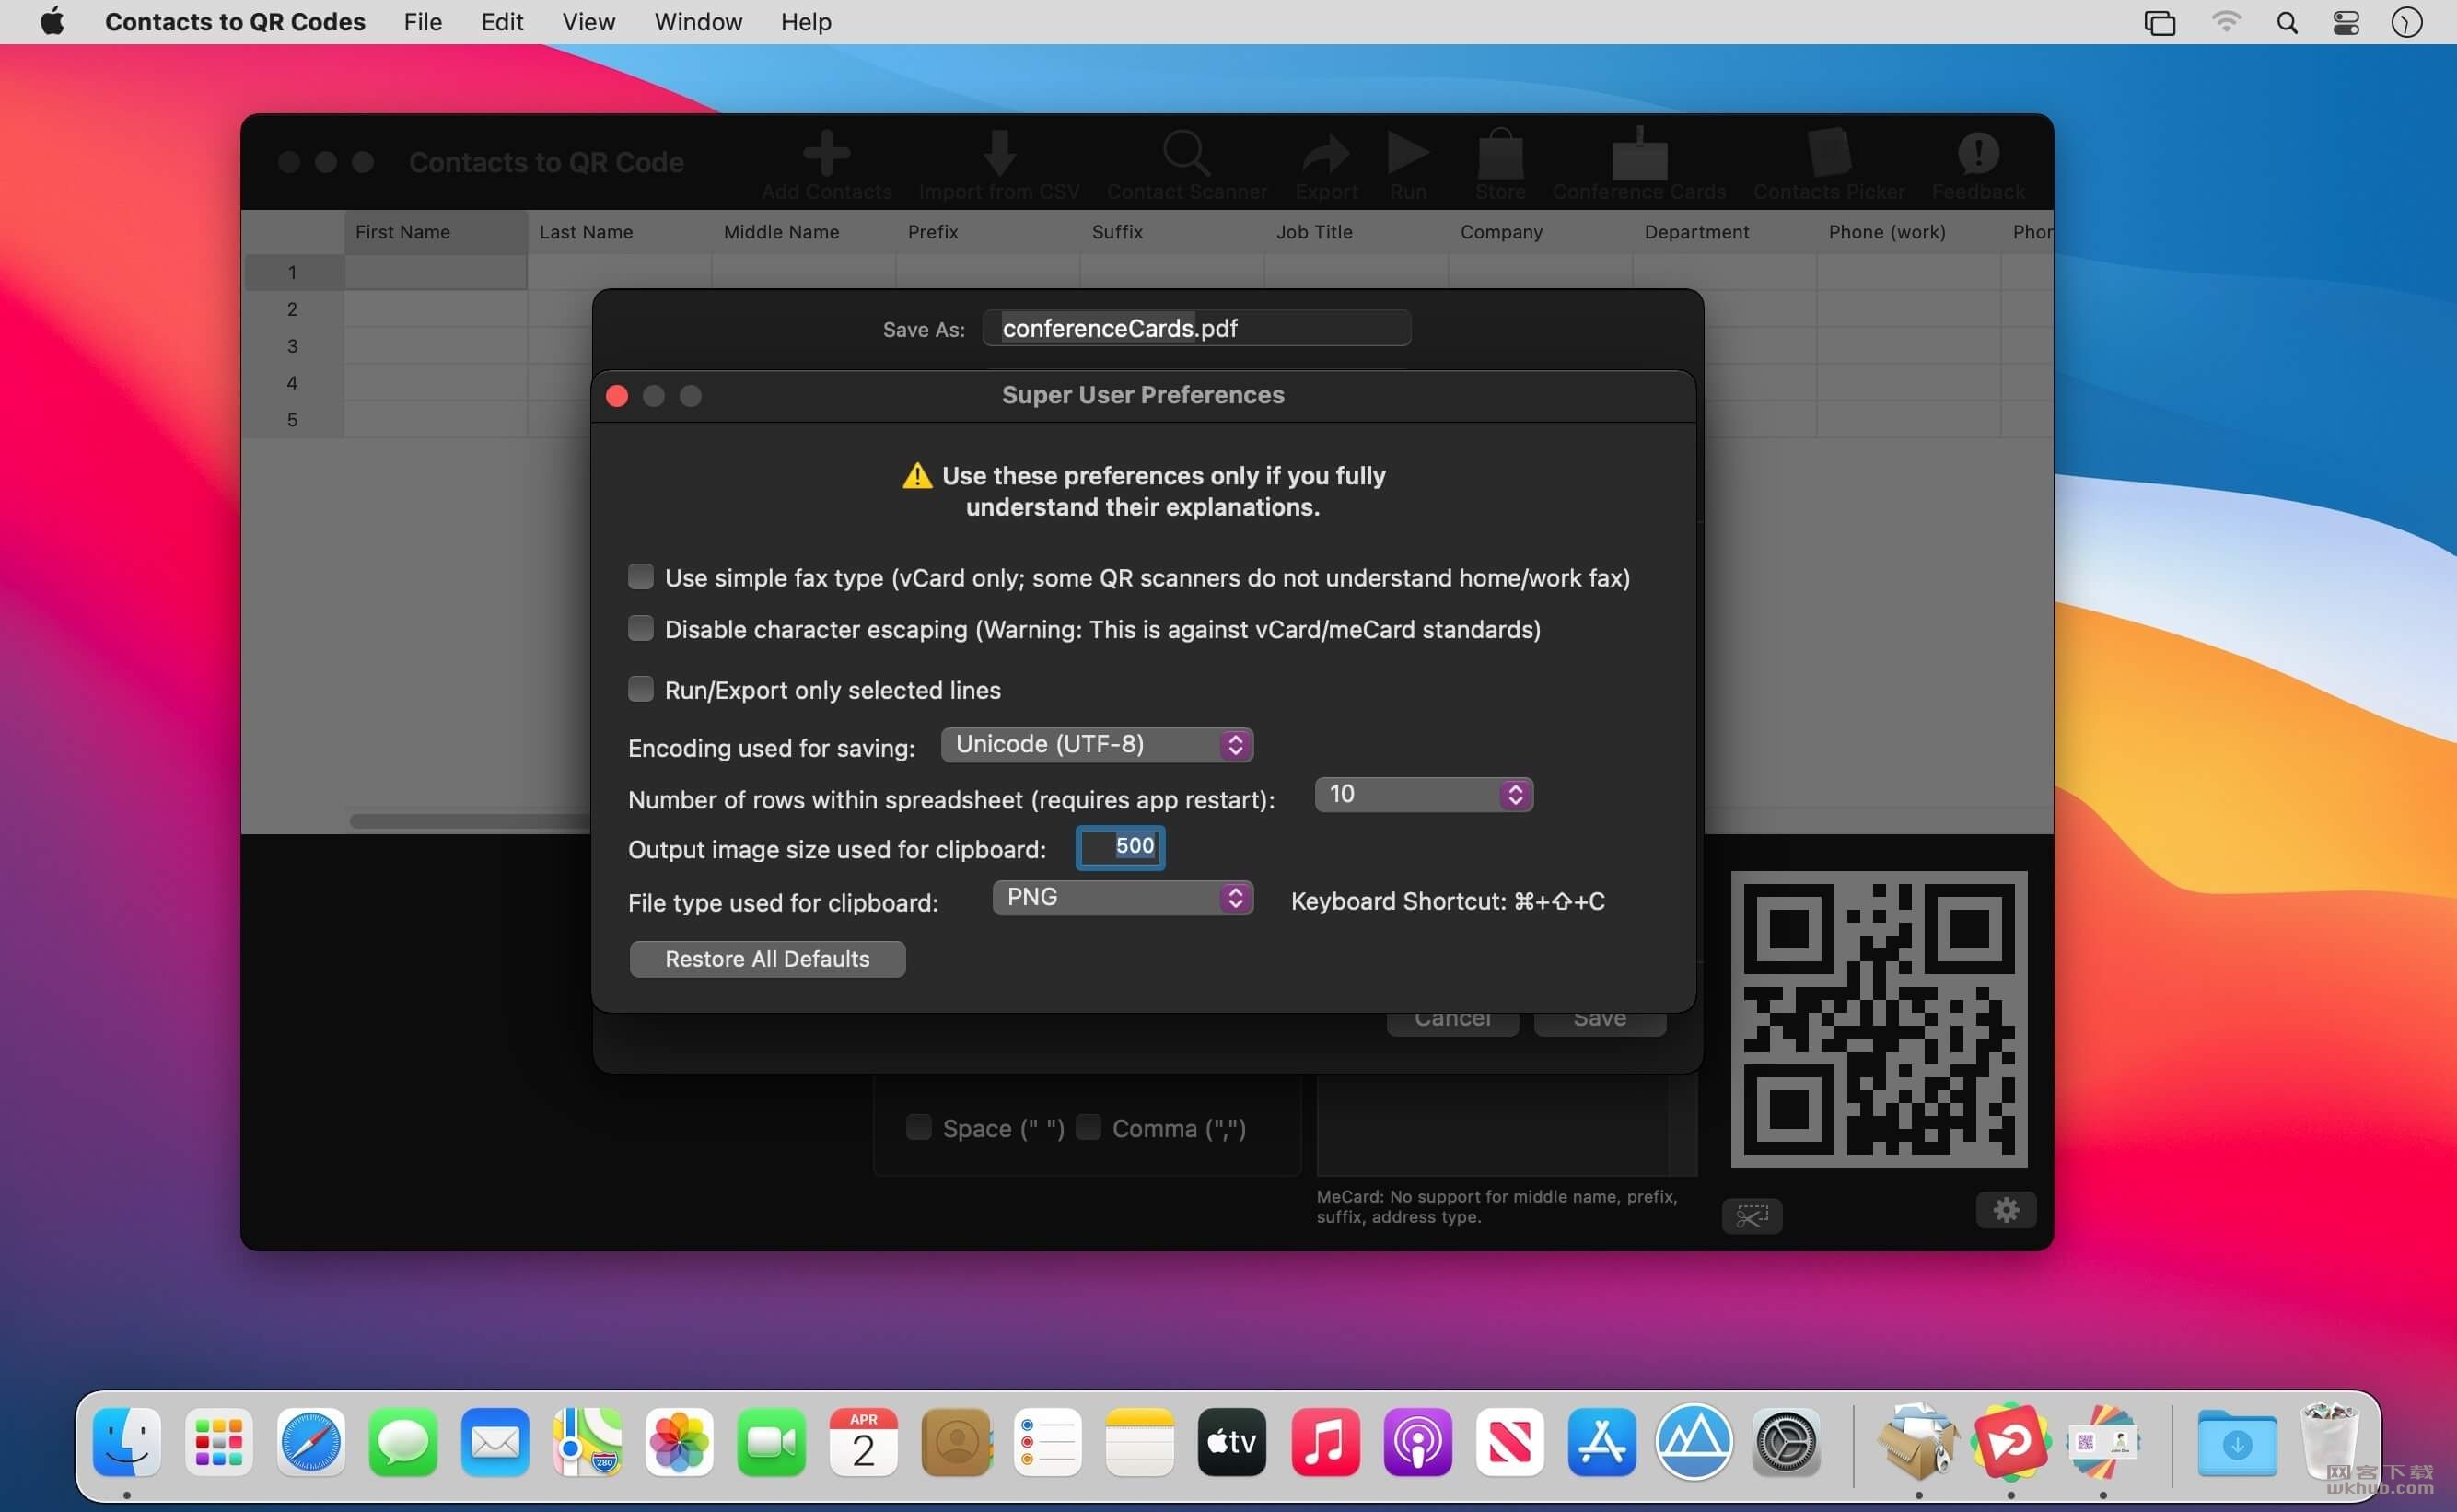
Task: Click Spotlight search icon in menu bar
Action: click(x=2286, y=22)
